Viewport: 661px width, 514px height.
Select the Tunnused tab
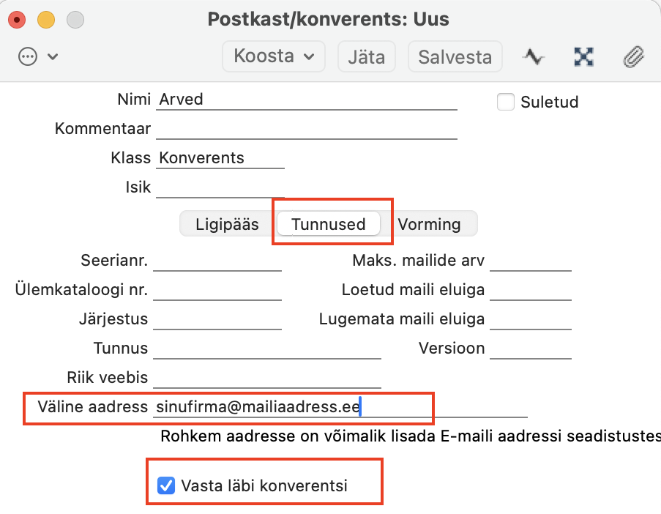[328, 224]
